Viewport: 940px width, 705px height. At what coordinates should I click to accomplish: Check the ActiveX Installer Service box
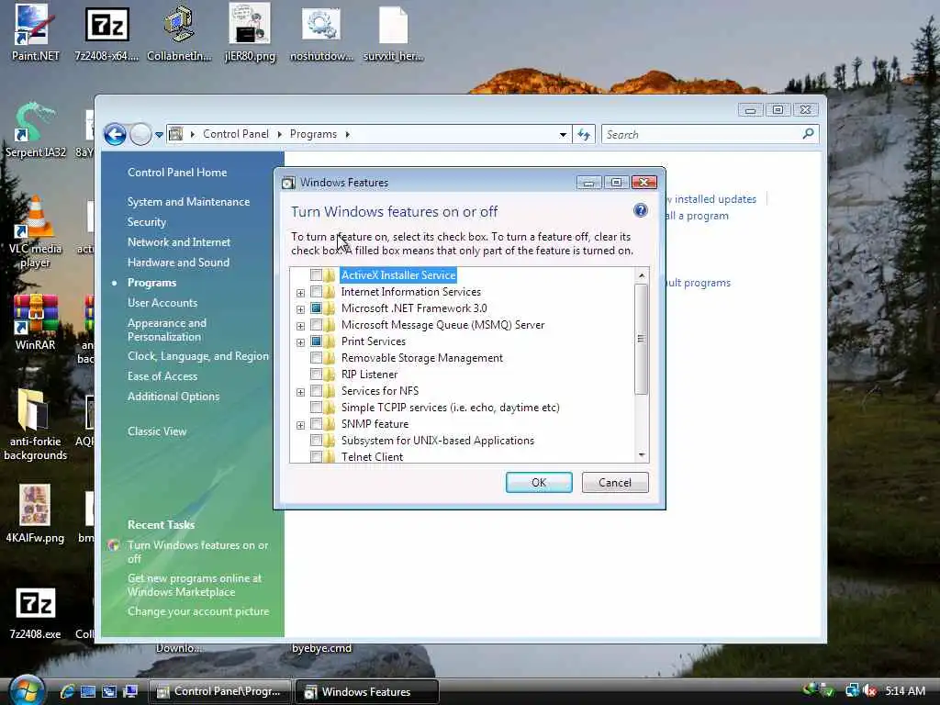pos(316,275)
